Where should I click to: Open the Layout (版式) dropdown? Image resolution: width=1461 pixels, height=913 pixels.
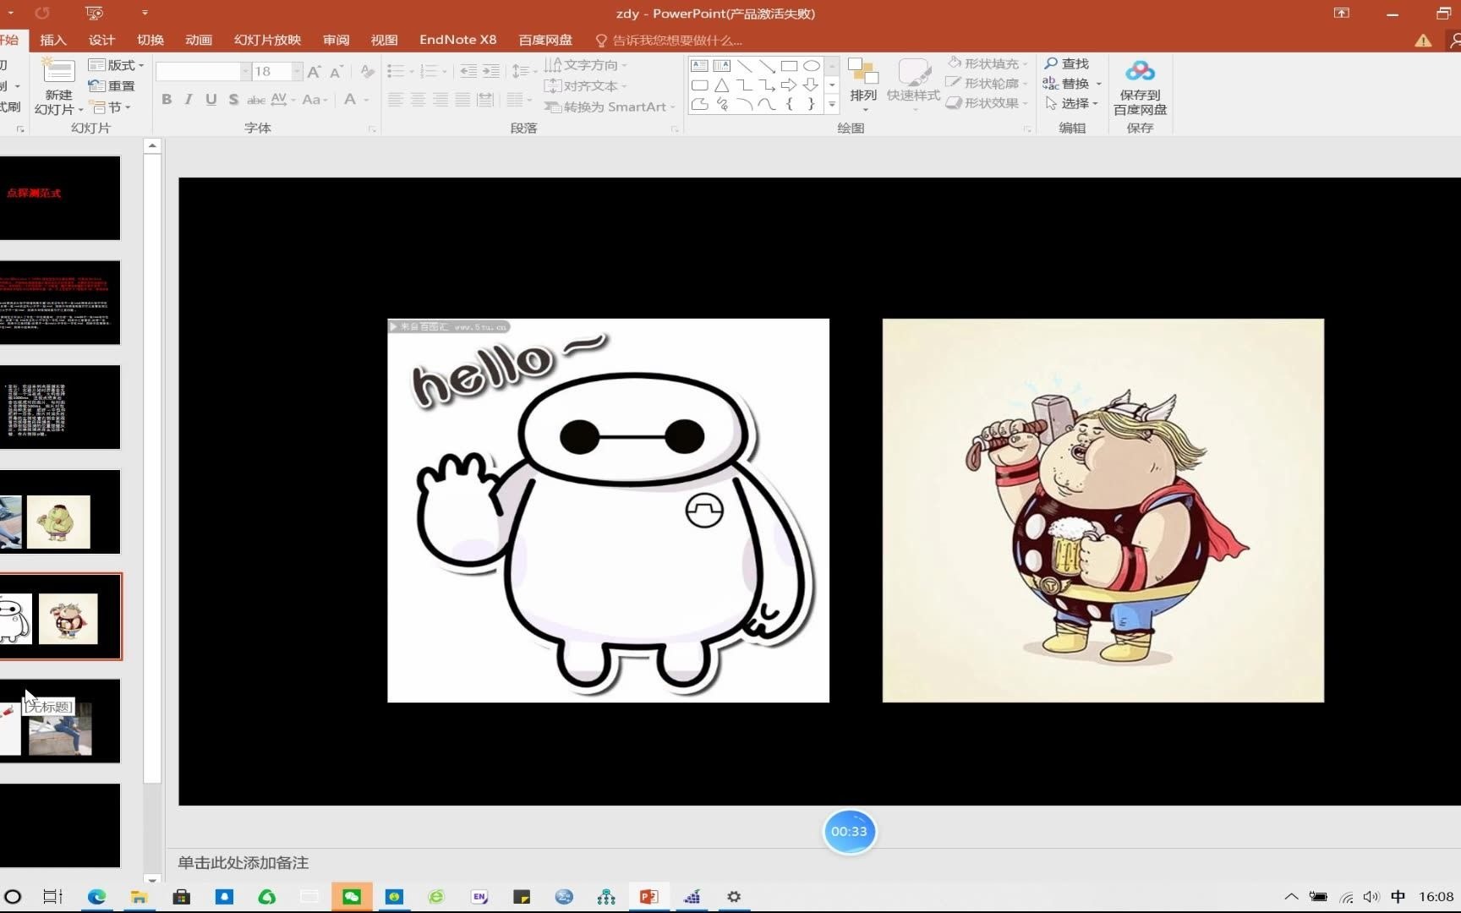coord(117,65)
